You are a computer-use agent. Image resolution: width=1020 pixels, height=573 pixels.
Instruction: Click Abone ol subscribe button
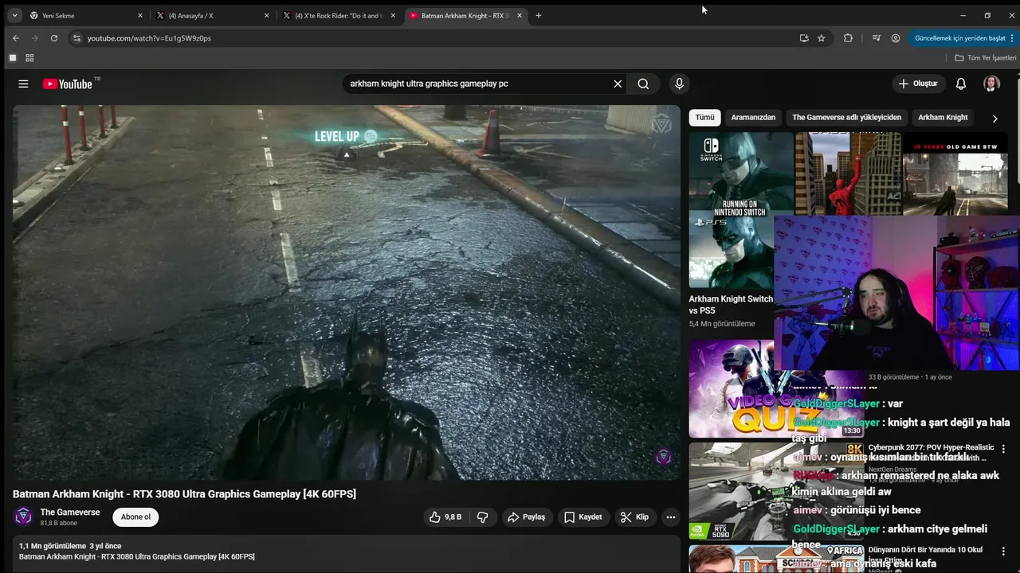pyautogui.click(x=135, y=517)
